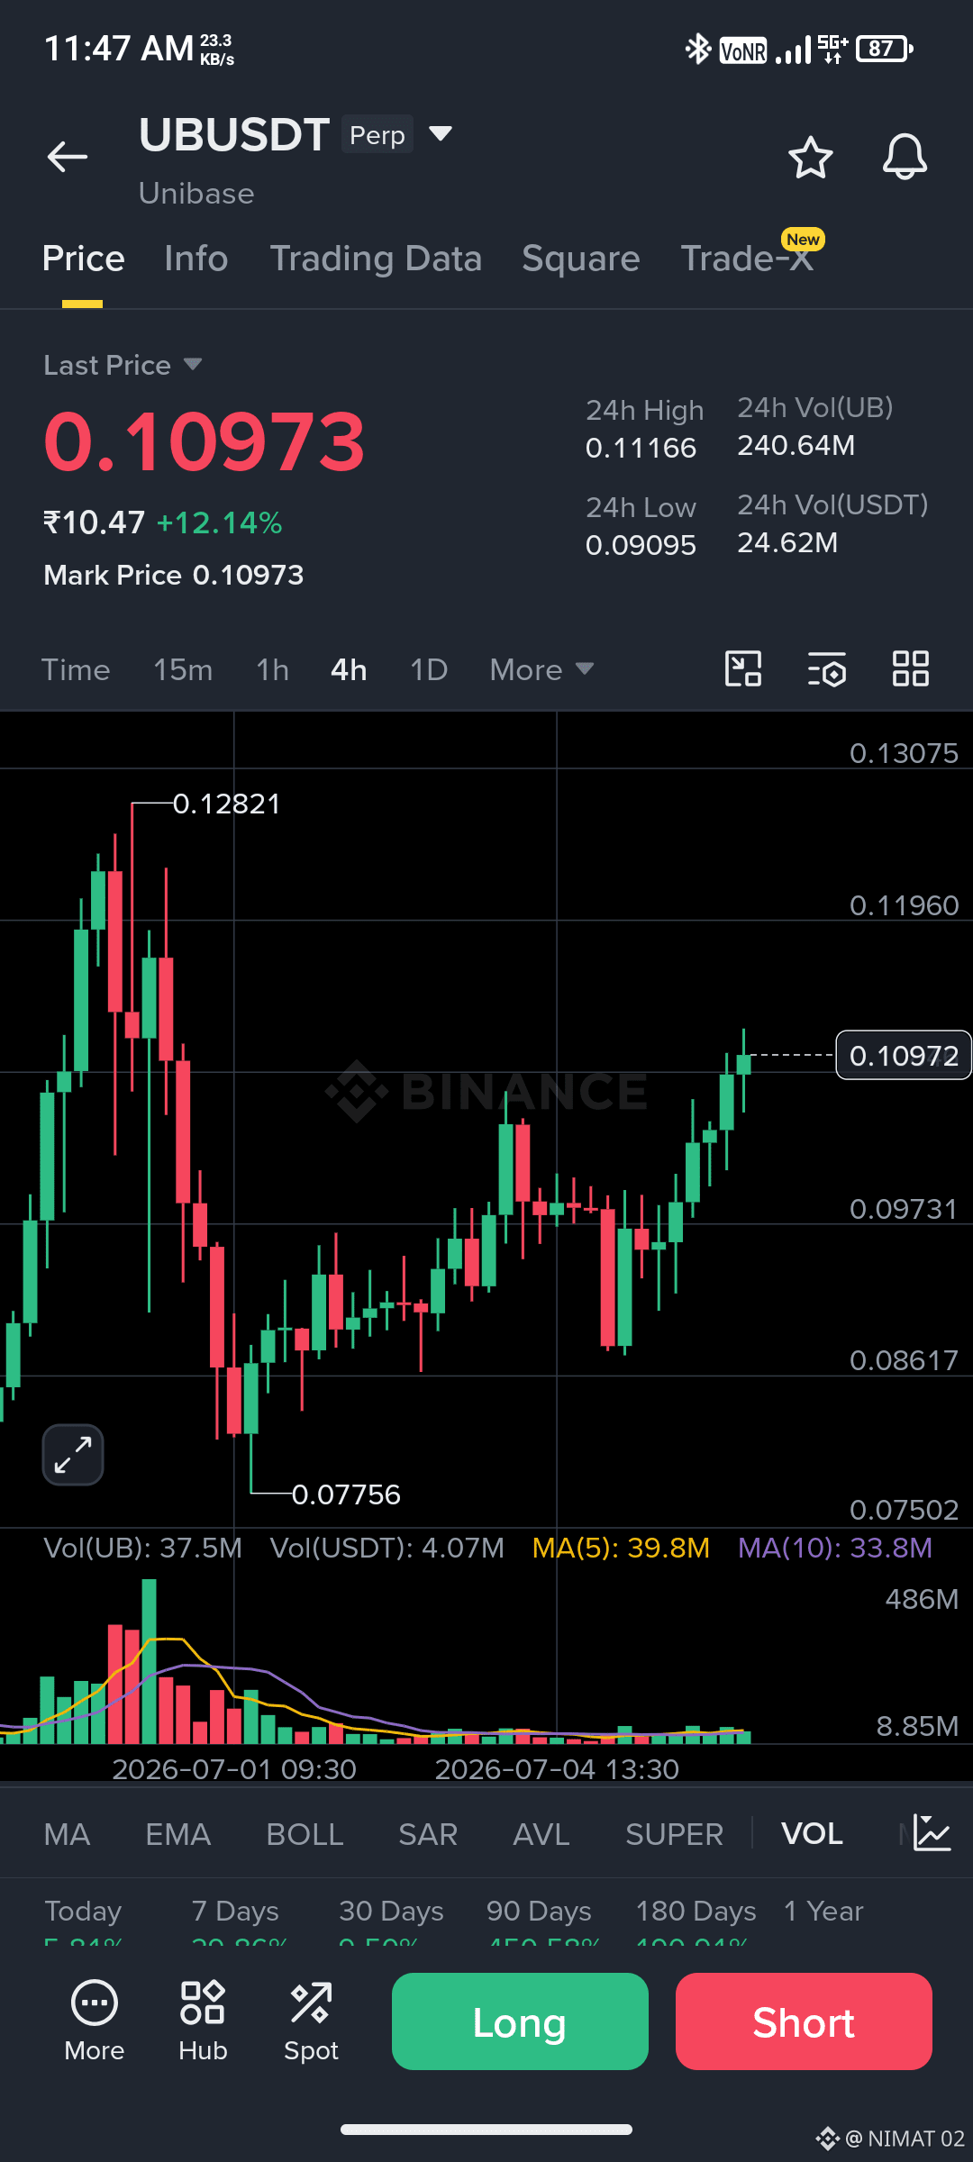Viewport: 973px width, 2162px height.
Task: Tap MA(5): 39.8M volume label
Action: coord(621,1548)
